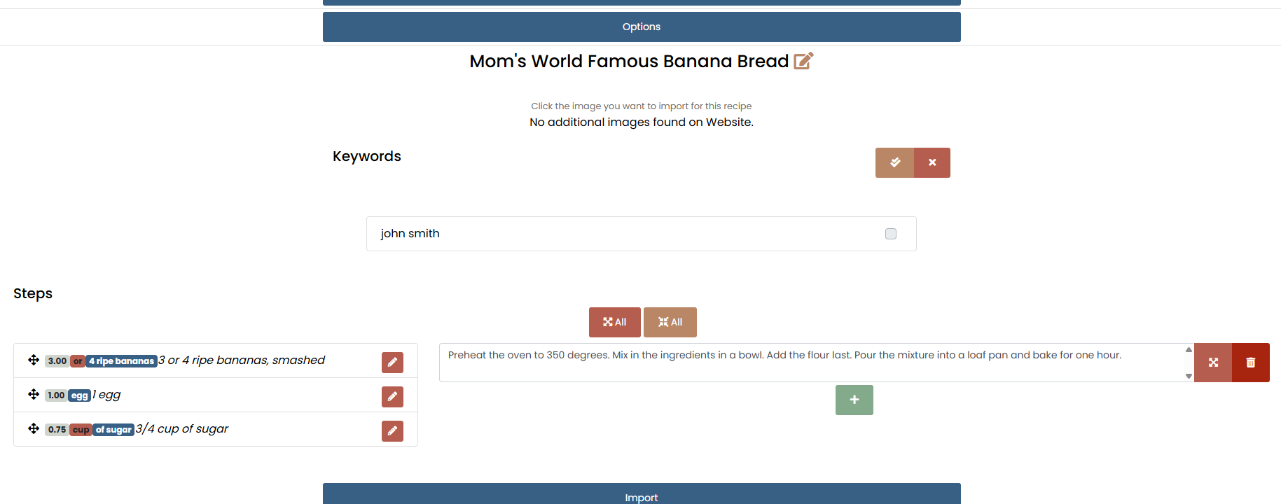Edit the sugar ingredient row
Viewport: 1281px width, 504px height.
(392, 431)
